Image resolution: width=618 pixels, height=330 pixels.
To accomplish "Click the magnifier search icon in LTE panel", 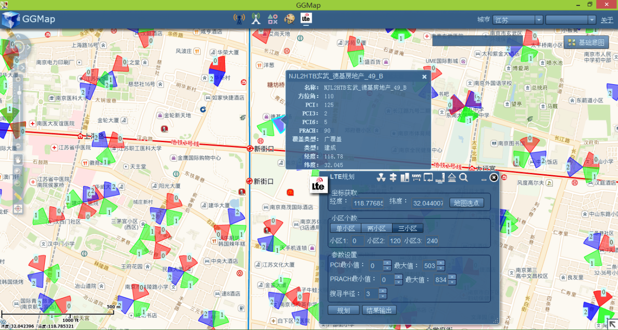I will pos(463,177).
